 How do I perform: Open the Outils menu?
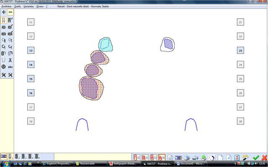coord(18,7)
